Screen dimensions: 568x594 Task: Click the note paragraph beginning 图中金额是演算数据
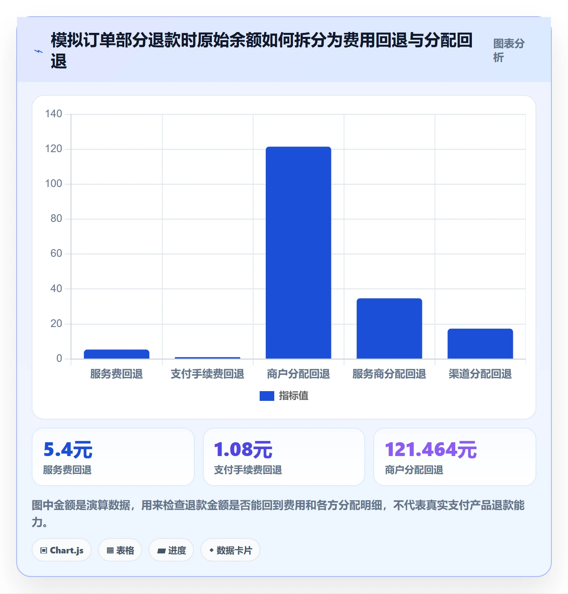click(278, 514)
